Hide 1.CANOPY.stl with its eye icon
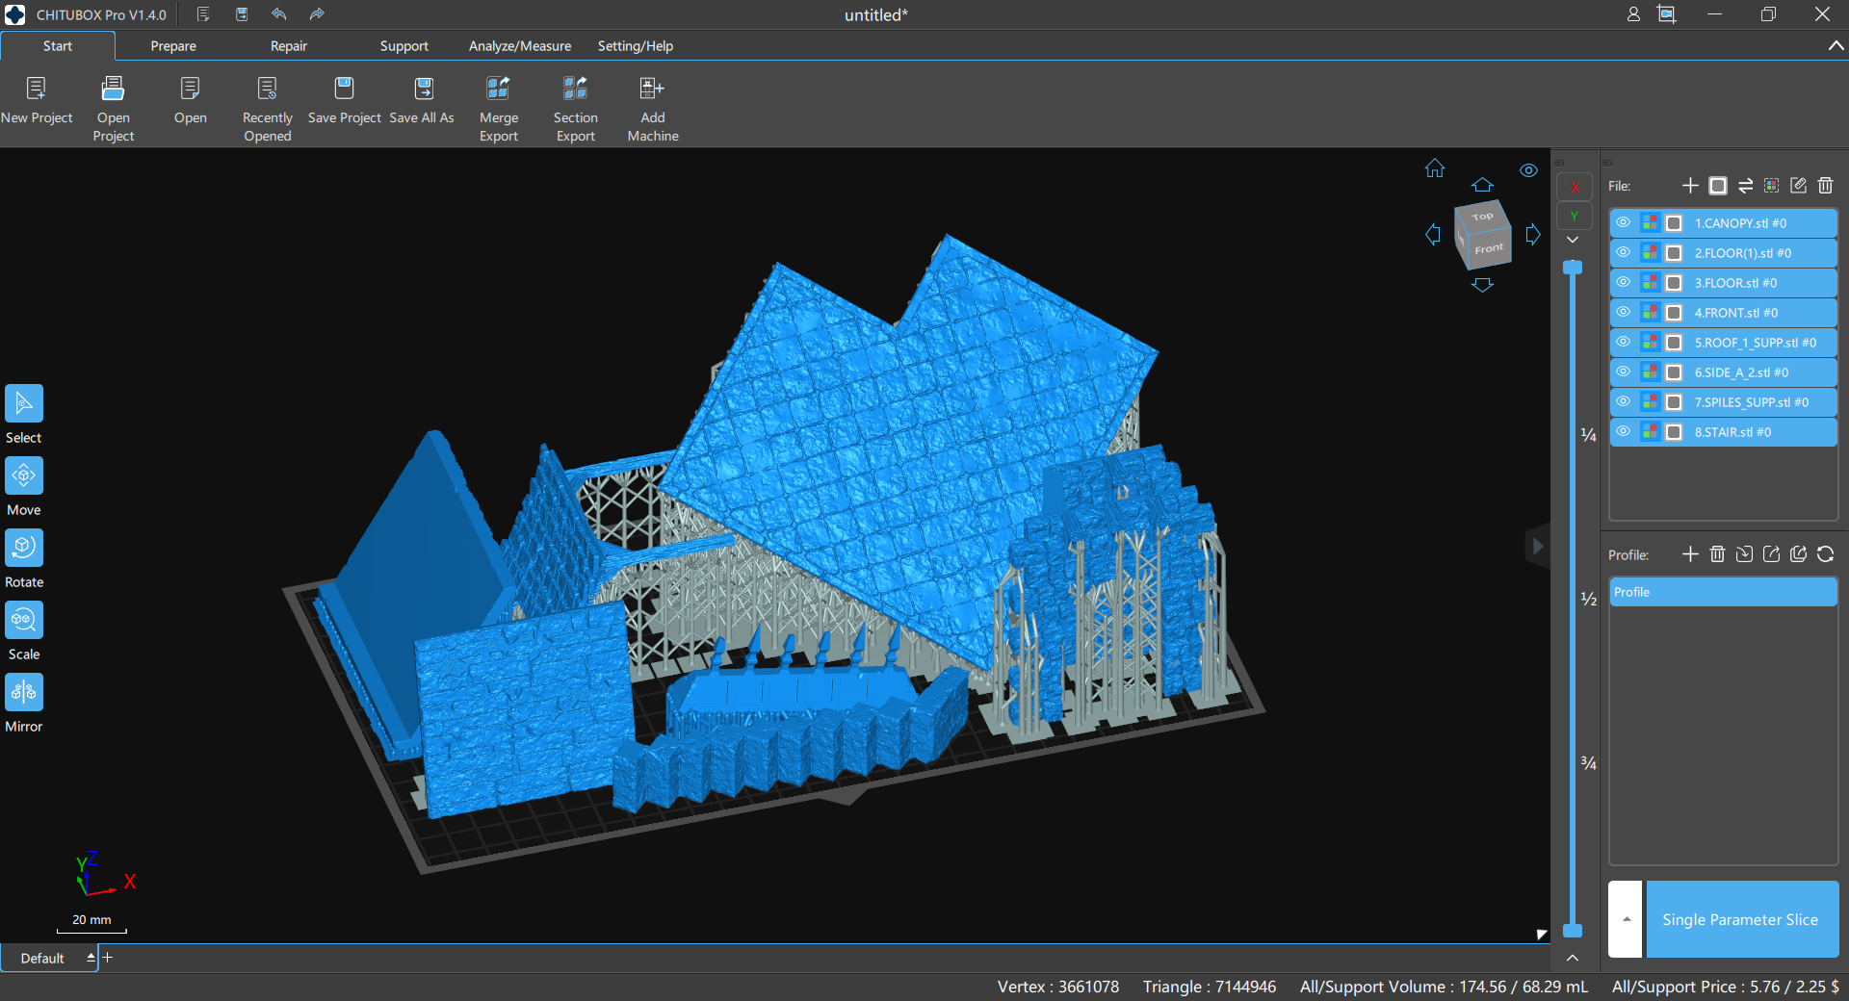This screenshot has height=1001, width=1849. [x=1624, y=223]
